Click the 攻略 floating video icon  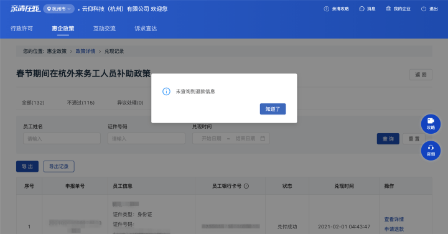point(431,124)
